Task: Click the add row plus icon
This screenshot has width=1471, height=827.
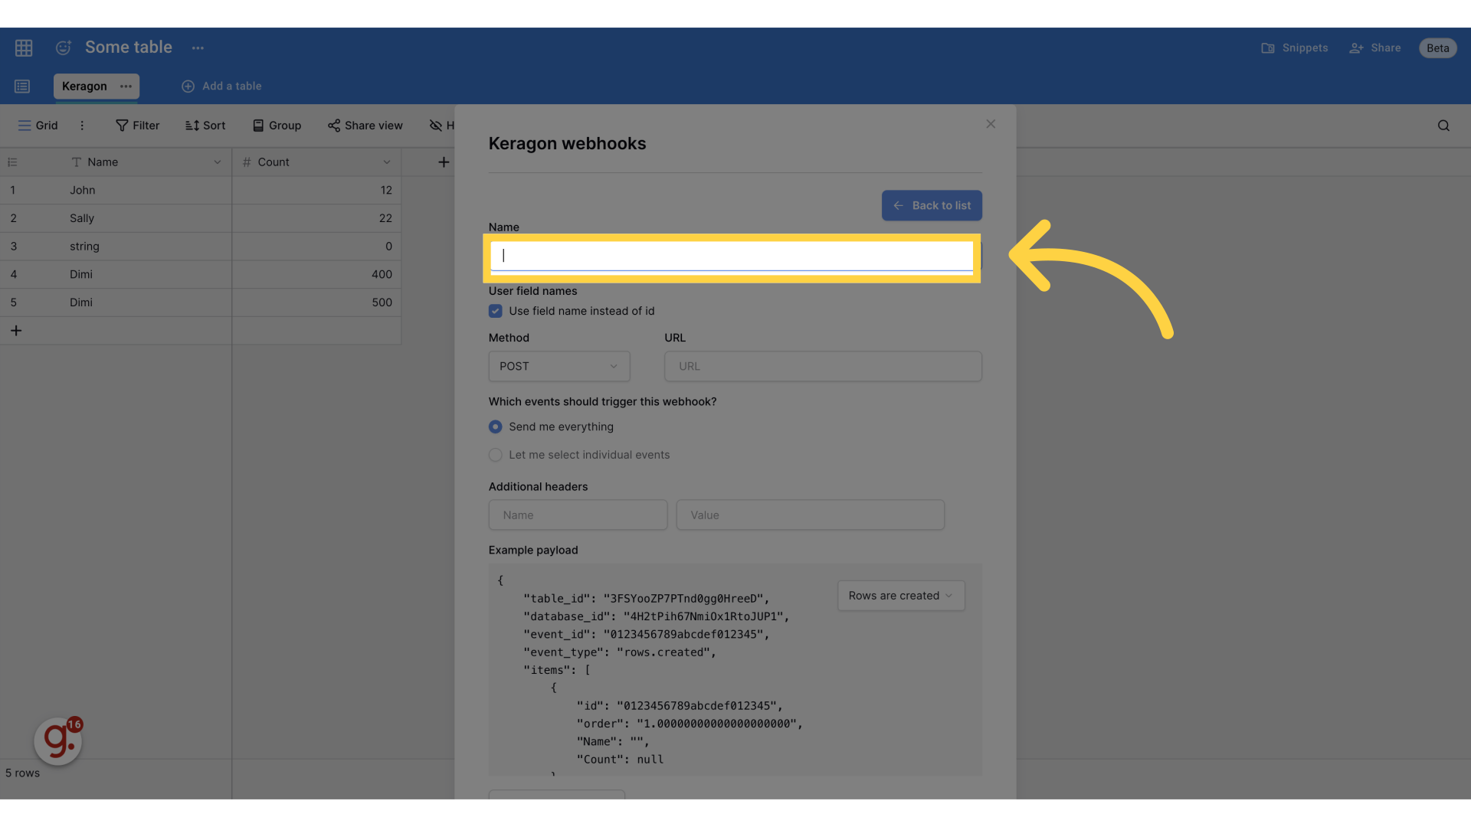Action: [x=16, y=331]
